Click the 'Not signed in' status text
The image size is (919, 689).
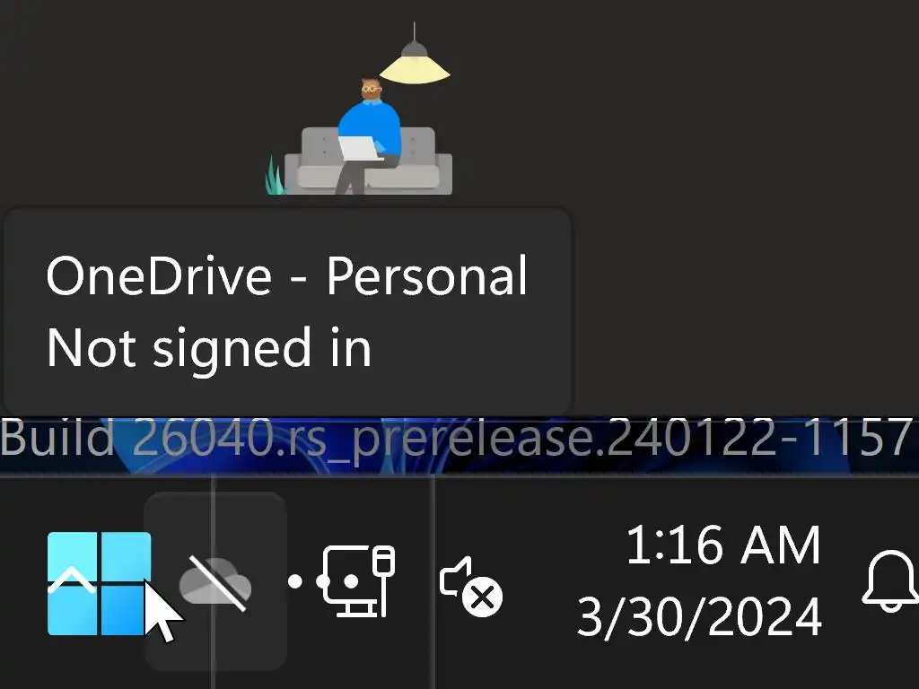click(208, 347)
